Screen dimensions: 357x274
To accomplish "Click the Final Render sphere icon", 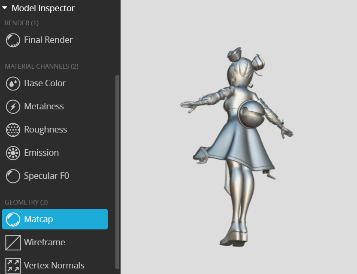I will pos(13,40).
